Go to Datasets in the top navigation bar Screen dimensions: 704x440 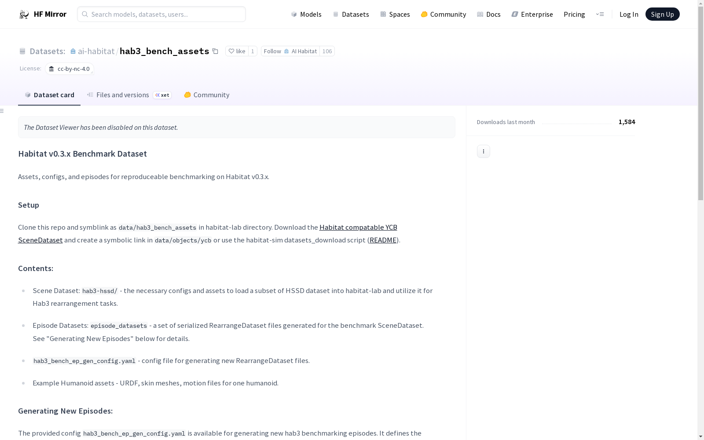click(x=351, y=14)
